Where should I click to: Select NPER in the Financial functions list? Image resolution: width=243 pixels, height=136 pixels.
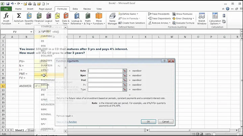(44, 119)
